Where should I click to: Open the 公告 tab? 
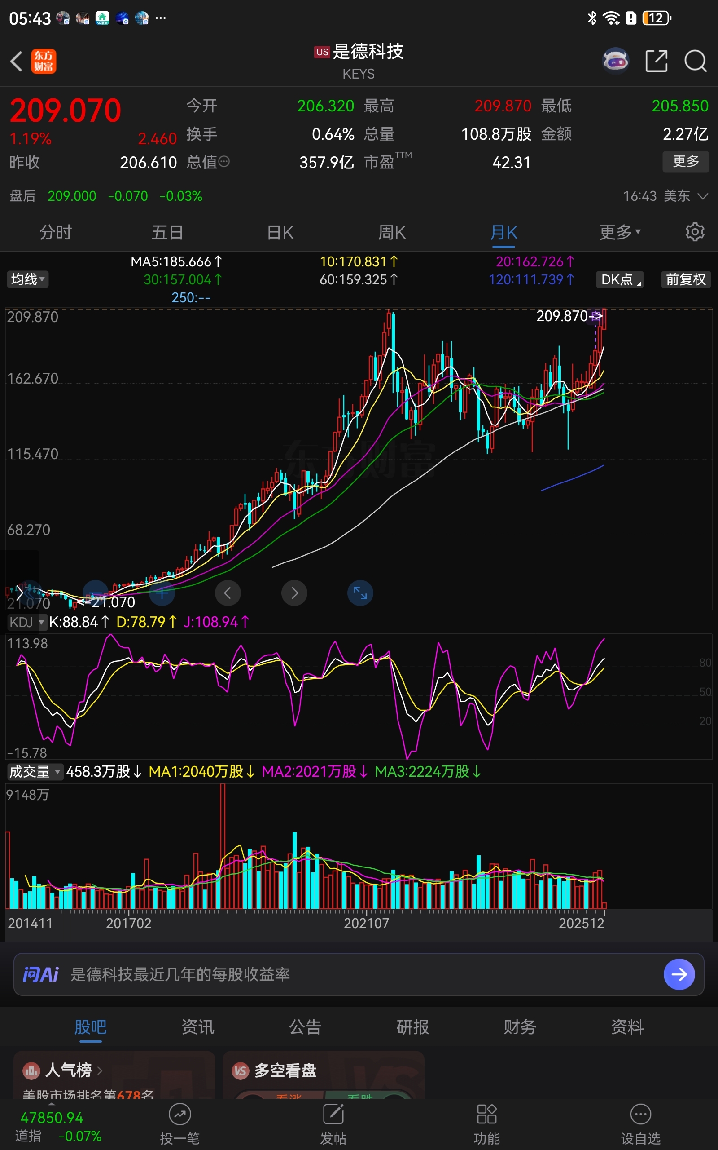click(x=305, y=1027)
